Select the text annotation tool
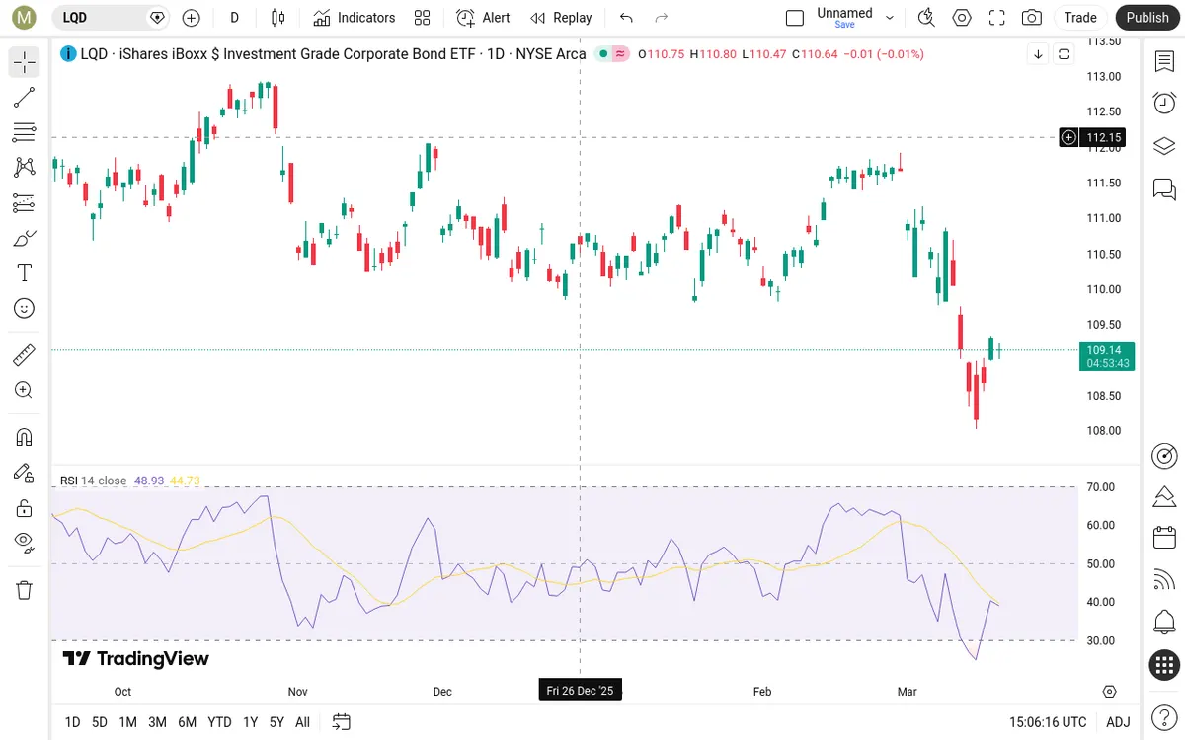Viewport: 1185px width, 740px height. click(25, 273)
